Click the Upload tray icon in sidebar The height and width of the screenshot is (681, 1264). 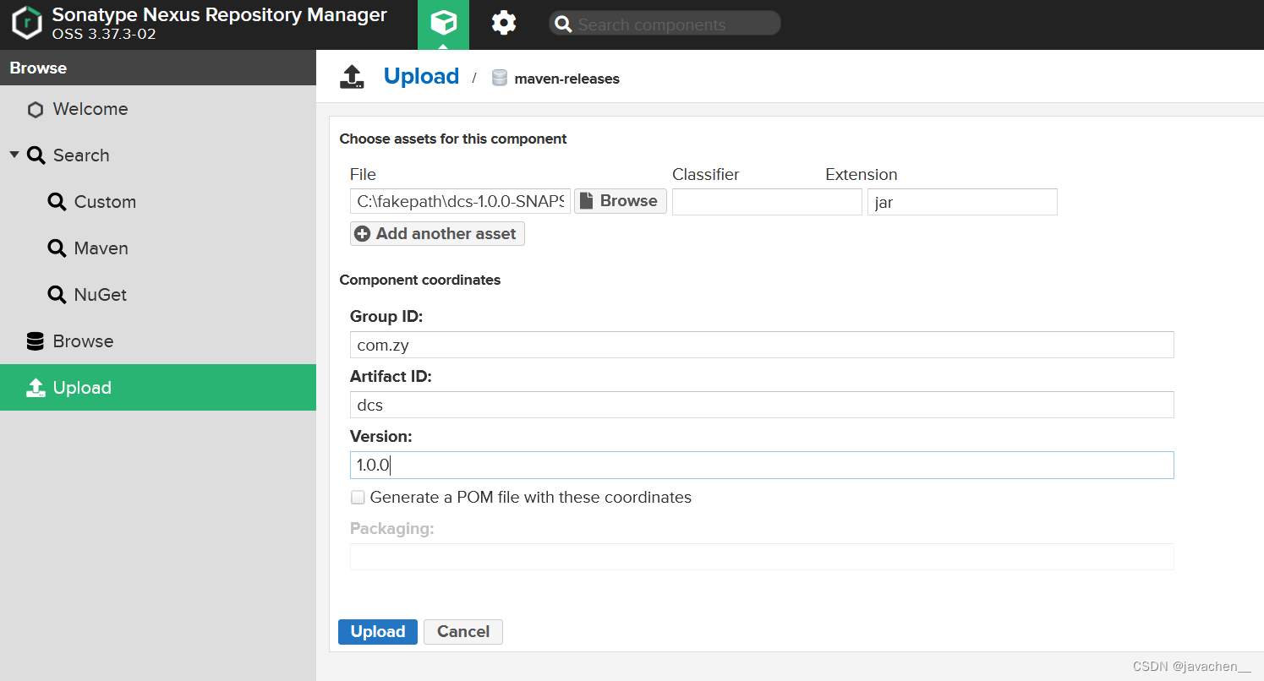tap(35, 388)
